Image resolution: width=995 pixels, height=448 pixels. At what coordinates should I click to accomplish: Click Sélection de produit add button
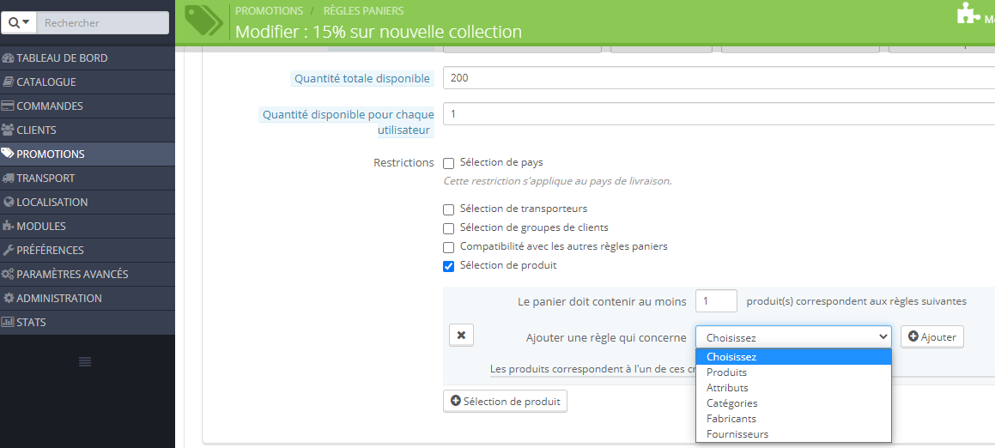coord(505,401)
